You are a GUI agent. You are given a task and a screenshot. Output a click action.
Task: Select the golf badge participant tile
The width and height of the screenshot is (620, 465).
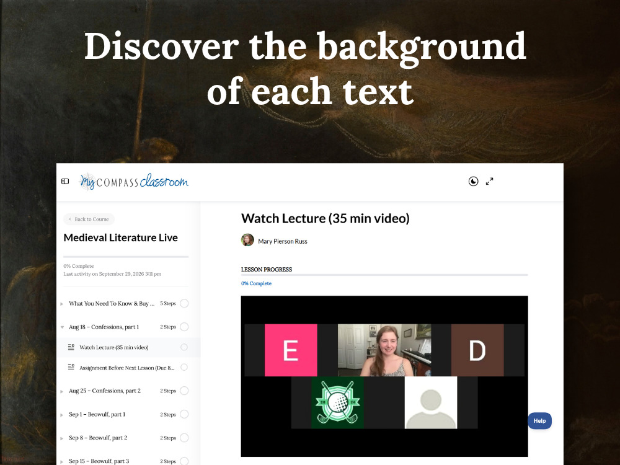click(x=337, y=402)
